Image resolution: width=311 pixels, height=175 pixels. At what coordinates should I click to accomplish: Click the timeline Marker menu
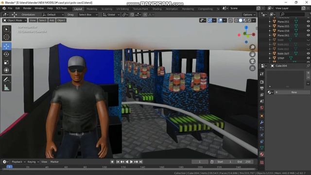click(x=54, y=162)
